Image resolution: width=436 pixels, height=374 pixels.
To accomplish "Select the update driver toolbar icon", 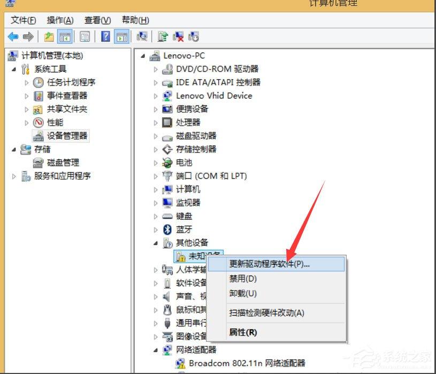I will coord(162,36).
